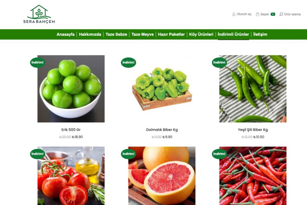
Task: Open the Taze Meyve menu
Action: (x=143, y=34)
